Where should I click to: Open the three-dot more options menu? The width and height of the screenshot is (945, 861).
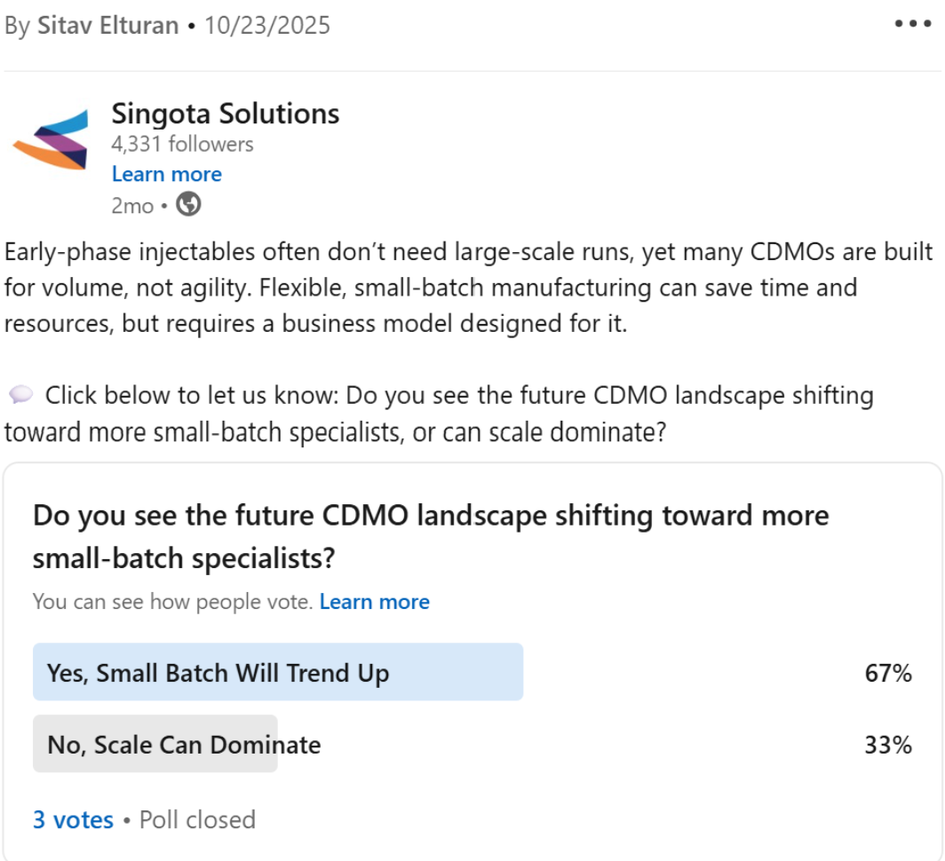pyautogui.click(x=912, y=24)
